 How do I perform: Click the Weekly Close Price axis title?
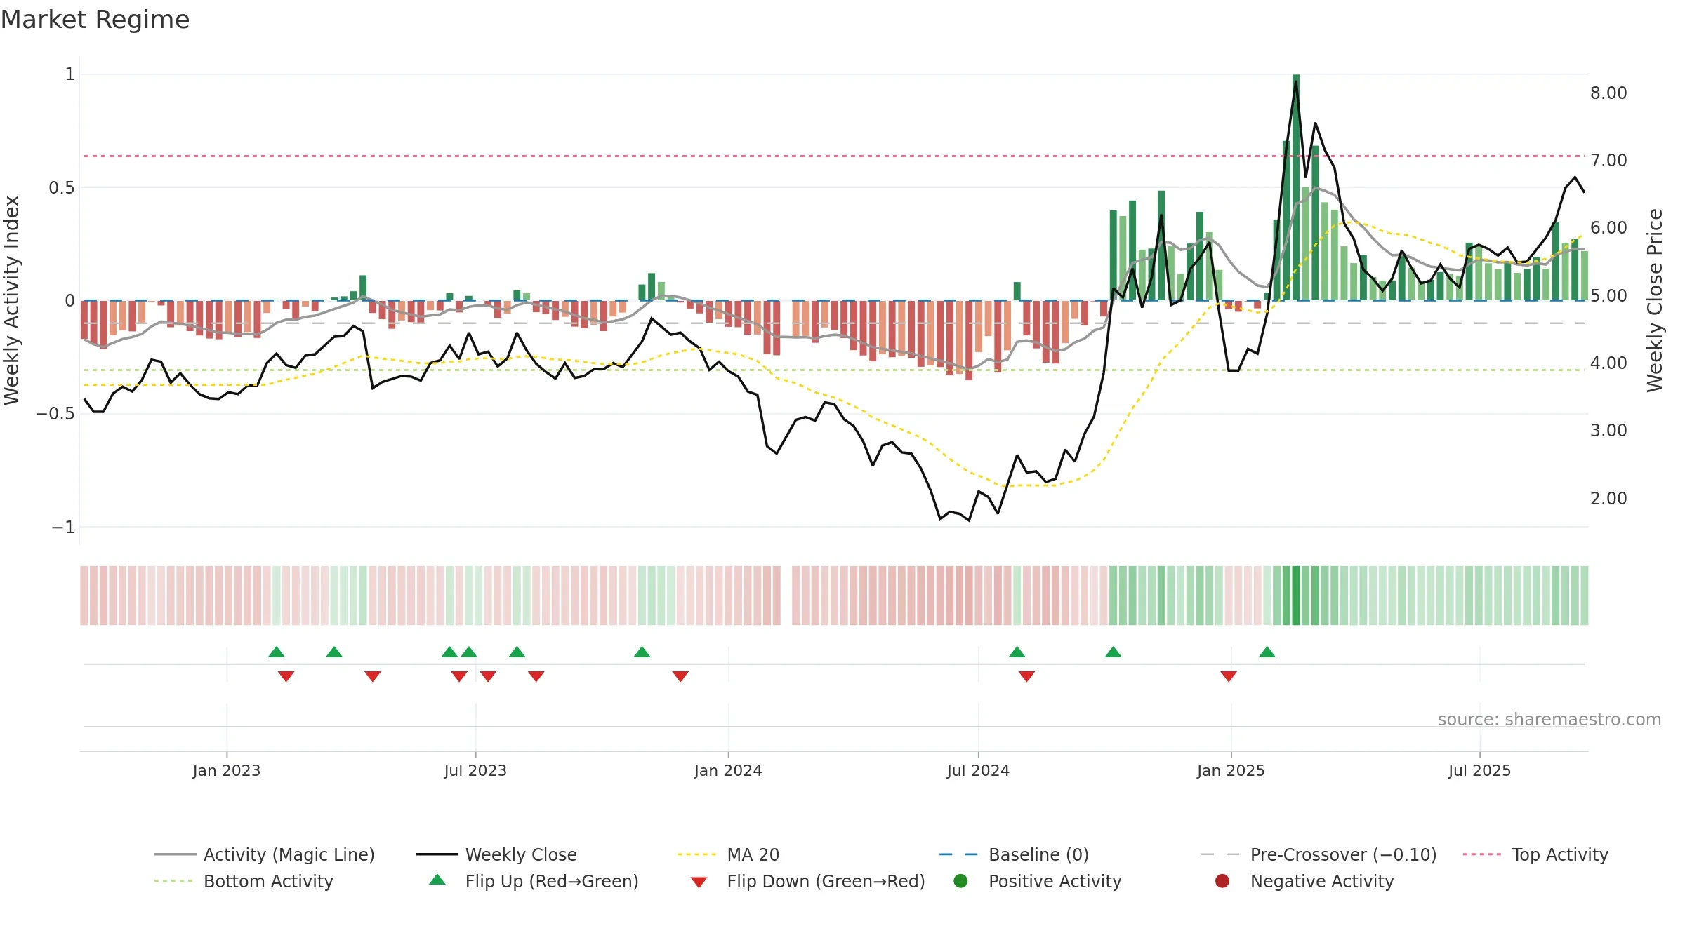coord(1655,300)
